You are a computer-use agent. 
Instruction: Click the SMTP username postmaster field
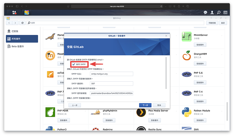pos(111,93)
